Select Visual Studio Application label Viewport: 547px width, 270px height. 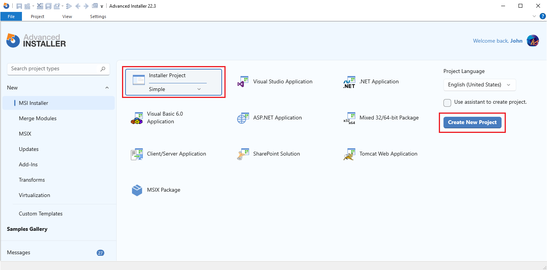pos(283,81)
